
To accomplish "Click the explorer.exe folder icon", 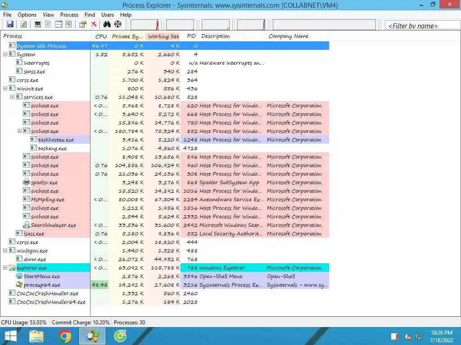I will 12,268.
